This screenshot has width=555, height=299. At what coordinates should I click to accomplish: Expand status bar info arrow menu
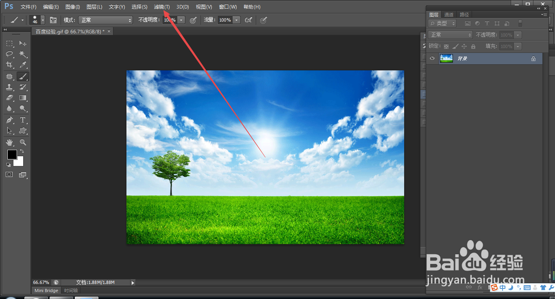(x=133, y=282)
